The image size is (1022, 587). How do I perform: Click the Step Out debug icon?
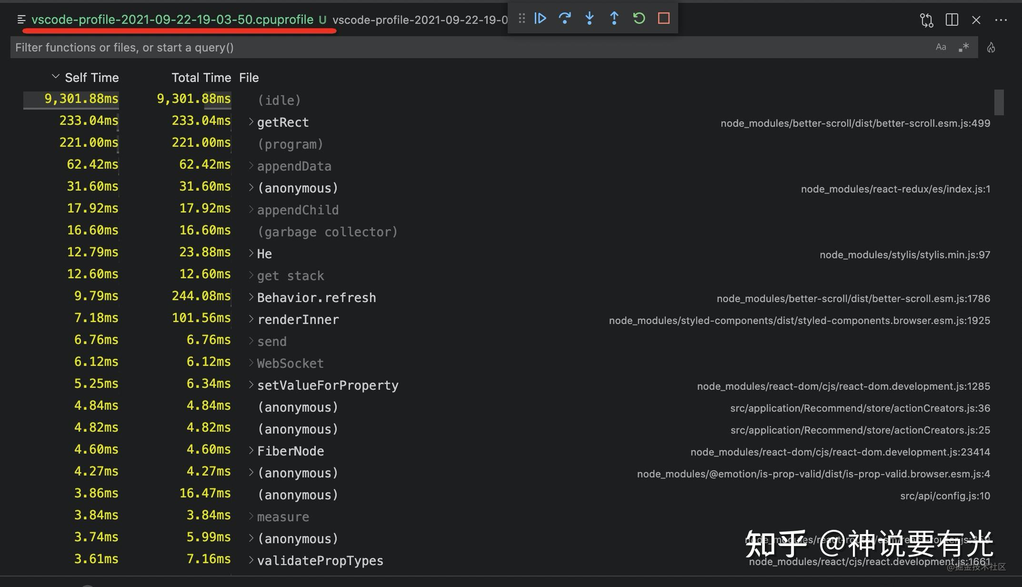(614, 19)
